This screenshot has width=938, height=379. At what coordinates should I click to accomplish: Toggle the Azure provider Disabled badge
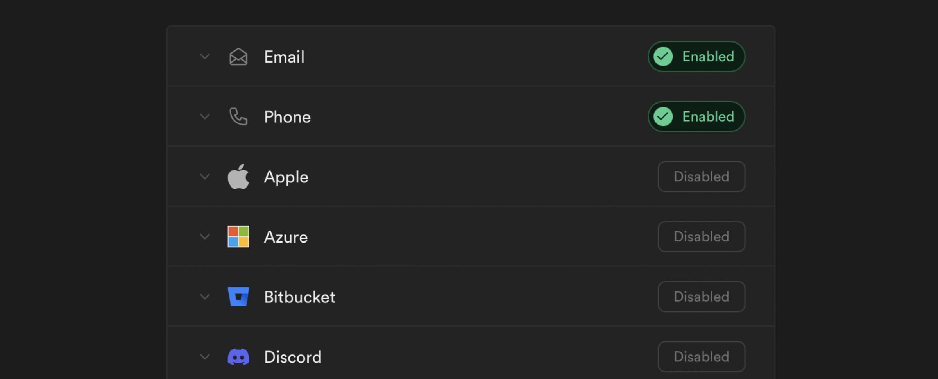click(701, 237)
